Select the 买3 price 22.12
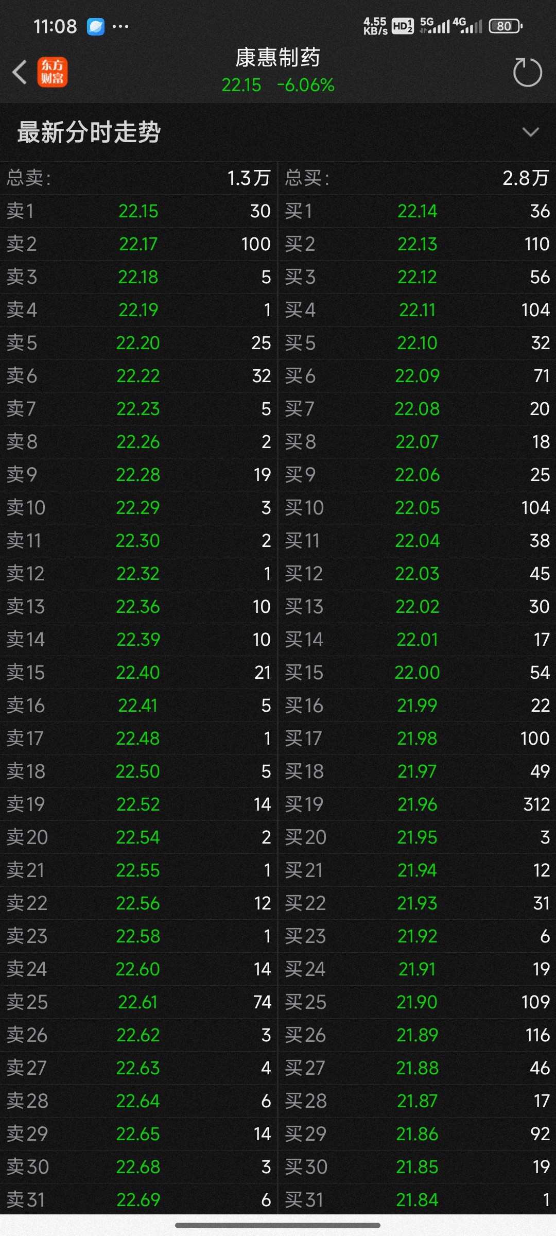Image resolution: width=556 pixels, height=1236 pixels. 418,277
